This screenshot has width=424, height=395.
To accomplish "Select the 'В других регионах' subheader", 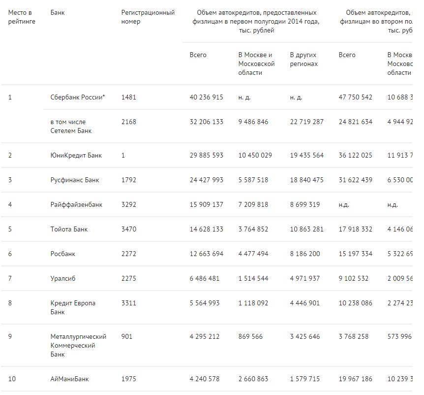I will coord(303,59).
